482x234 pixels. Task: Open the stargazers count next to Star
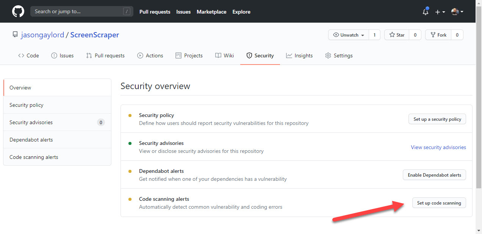click(415, 35)
